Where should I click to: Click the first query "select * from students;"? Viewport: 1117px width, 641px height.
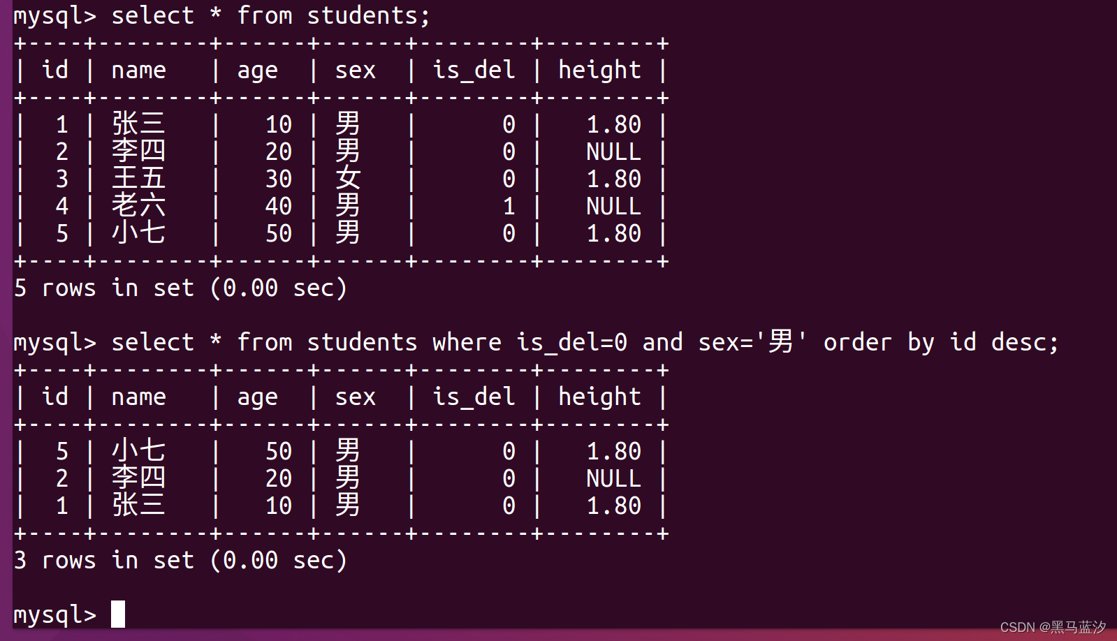click(x=271, y=16)
